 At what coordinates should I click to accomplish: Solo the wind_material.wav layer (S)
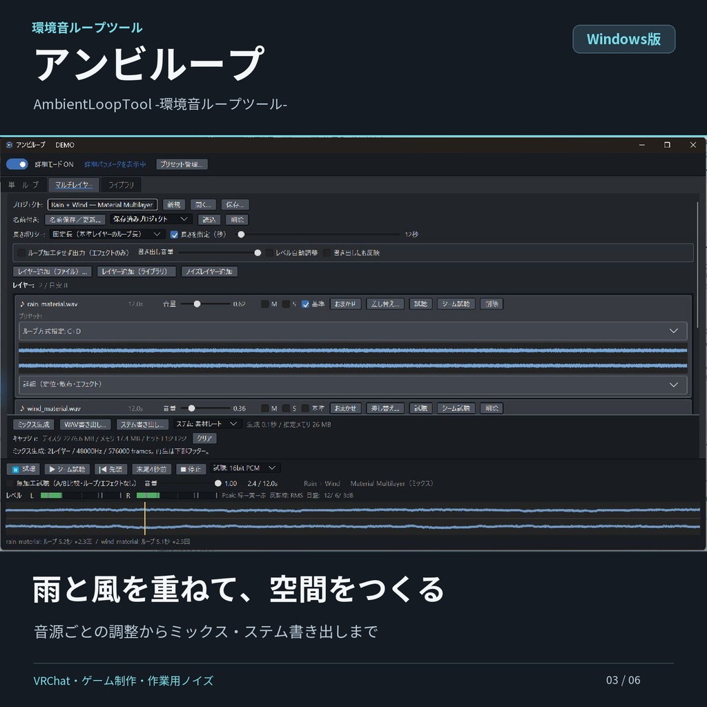[286, 408]
